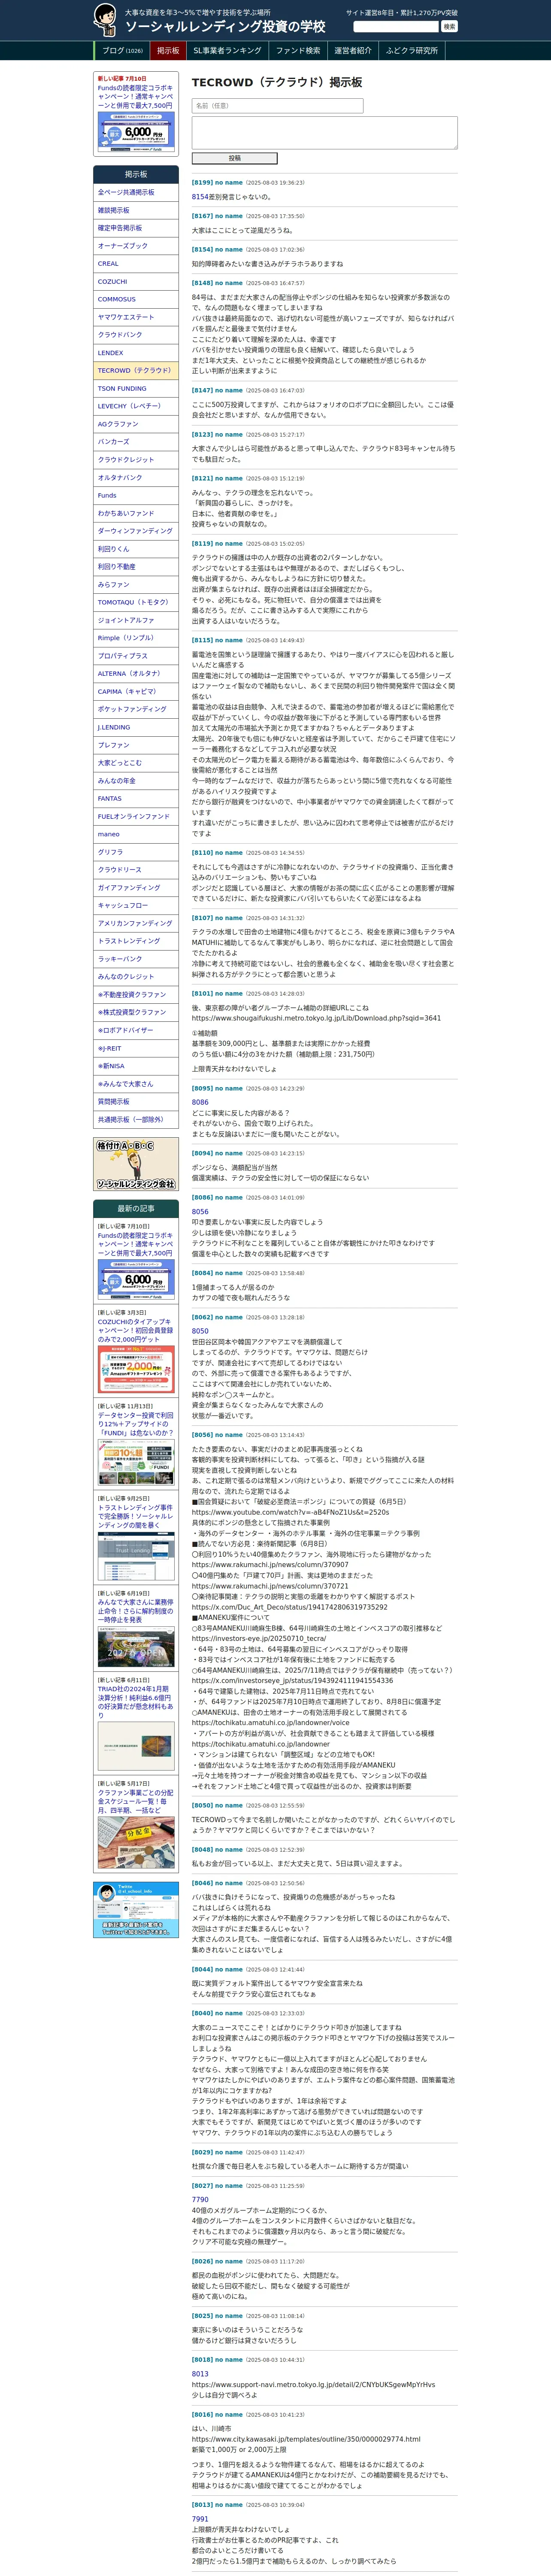Open COZUCHIのタイアップキャンペーン article link
The height and width of the screenshot is (2576, 551).
(x=135, y=1330)
